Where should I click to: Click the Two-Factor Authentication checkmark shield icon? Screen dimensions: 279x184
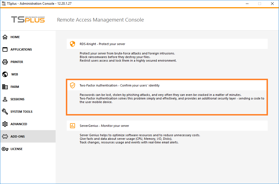(x=73, y=85)
